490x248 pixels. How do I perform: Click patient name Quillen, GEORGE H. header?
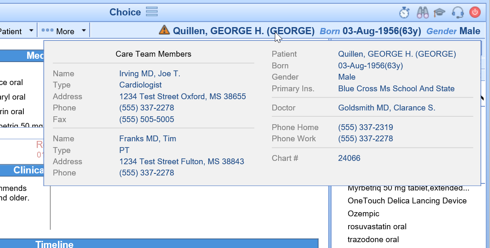244,31
